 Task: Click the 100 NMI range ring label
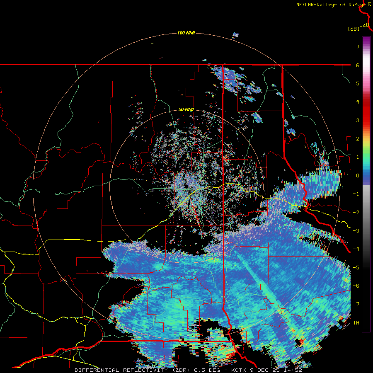pos(186,33)
